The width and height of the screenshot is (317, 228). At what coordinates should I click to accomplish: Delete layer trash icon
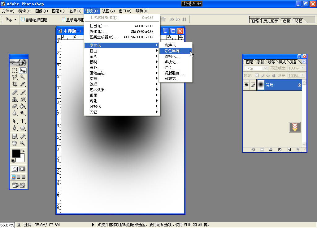click(x=298, y=150)
